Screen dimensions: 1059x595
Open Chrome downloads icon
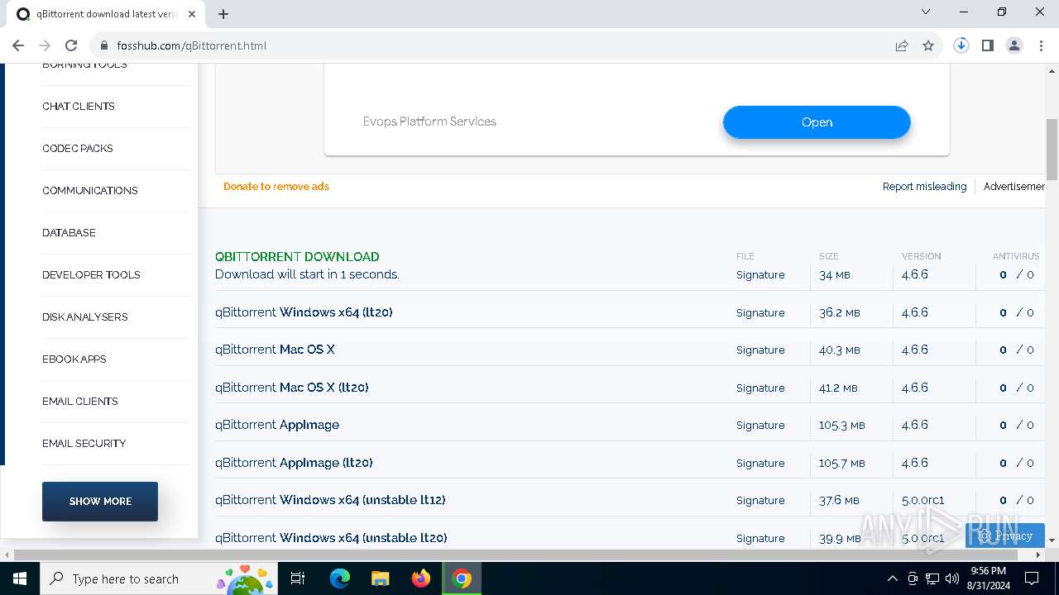click(x=961, y=45)
